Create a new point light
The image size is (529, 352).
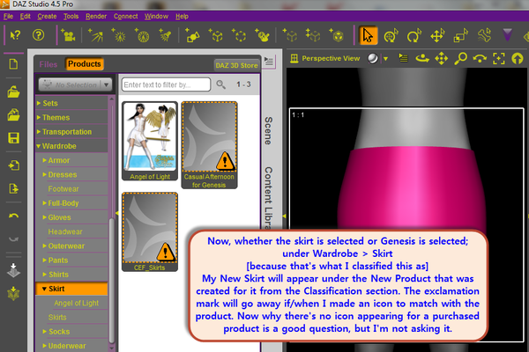(x=119, y=35)
